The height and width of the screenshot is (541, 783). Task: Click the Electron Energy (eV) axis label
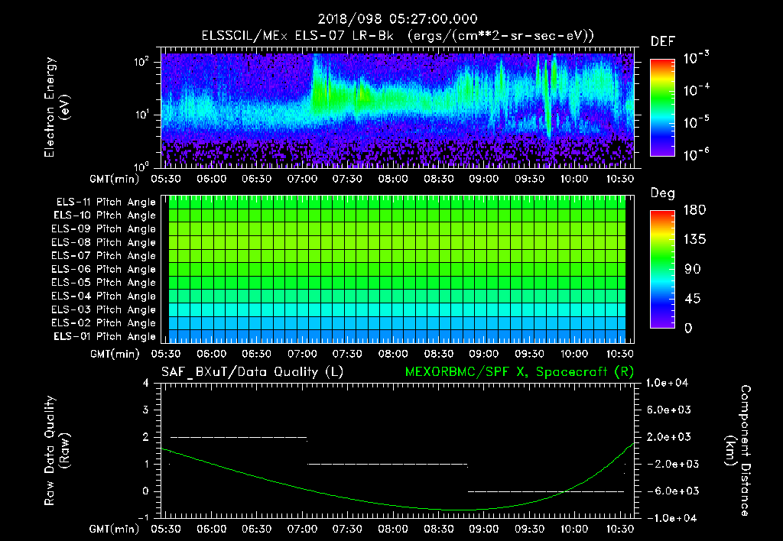(x=57, y=107)
